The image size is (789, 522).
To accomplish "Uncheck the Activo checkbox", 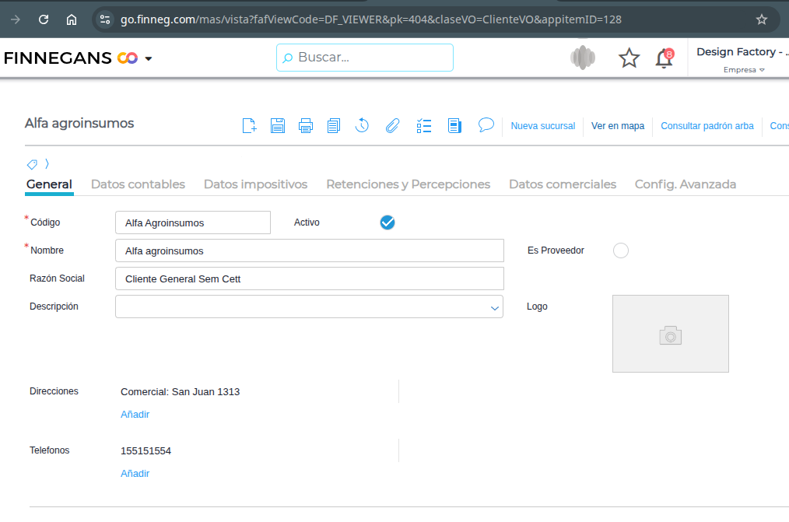I will (x=387, y=222).
